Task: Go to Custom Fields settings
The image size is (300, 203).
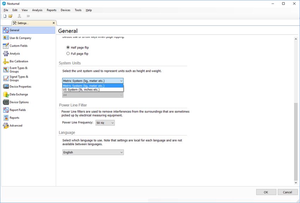Action: point(29,46)
